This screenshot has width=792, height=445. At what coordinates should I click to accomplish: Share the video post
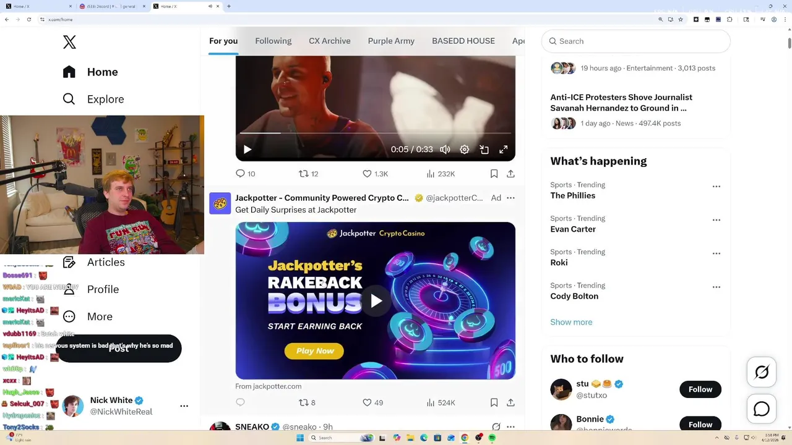(510, 174)
